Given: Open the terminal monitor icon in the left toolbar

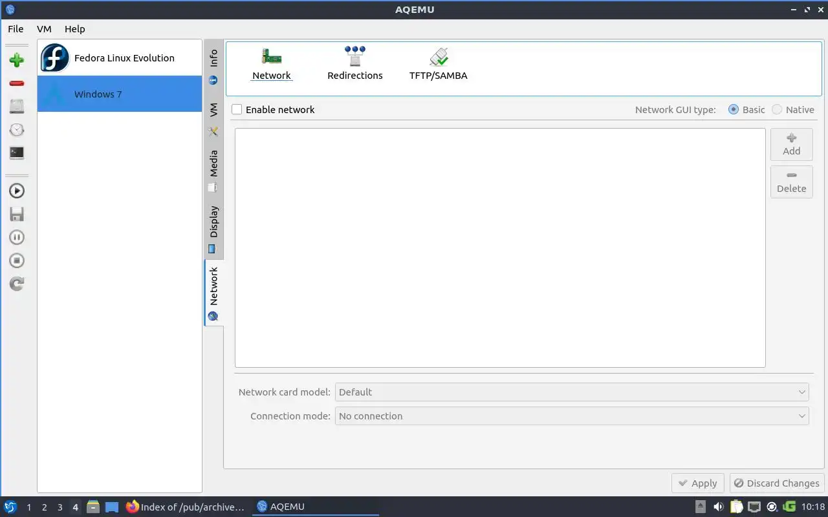Looking at the screenshot, I should click(x=17, y=153).
